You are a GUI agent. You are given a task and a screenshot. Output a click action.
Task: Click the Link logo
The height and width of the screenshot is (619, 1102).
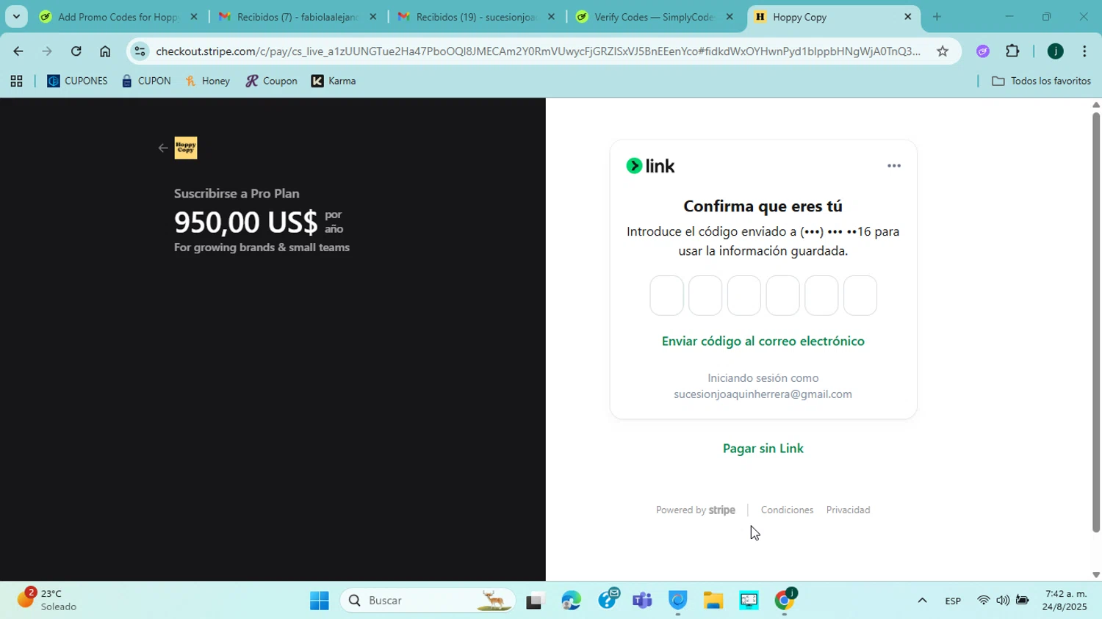[x=650, y=166]
